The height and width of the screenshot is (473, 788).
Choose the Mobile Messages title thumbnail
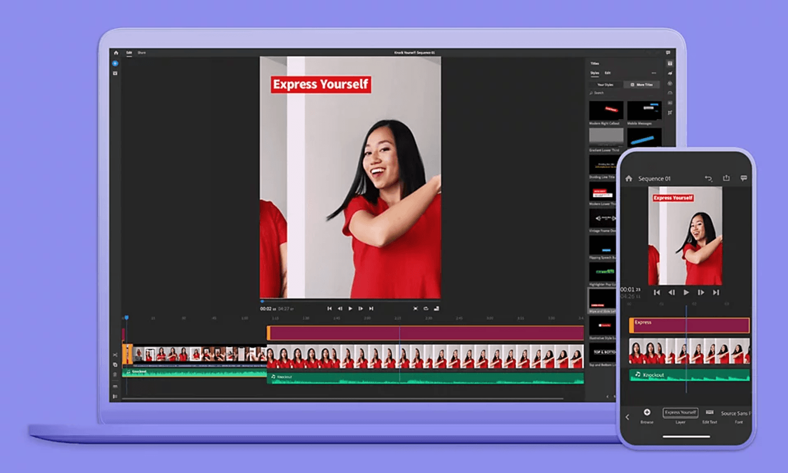[644, 110]
